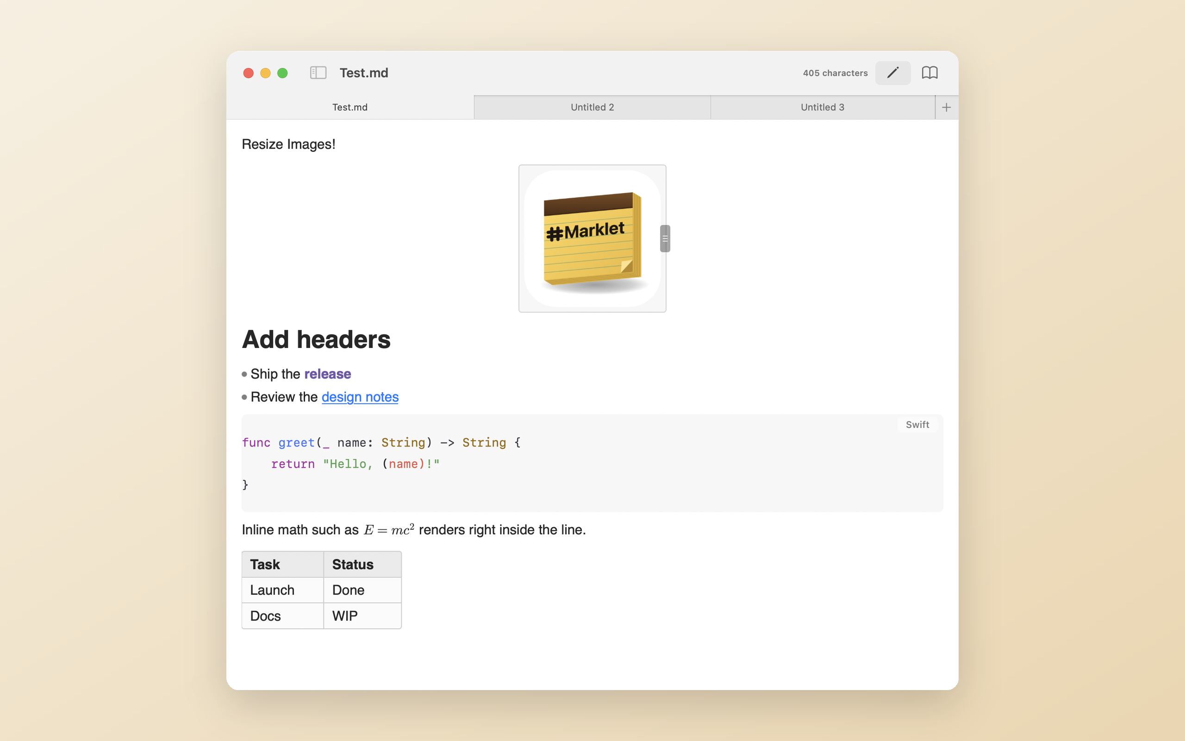
Task: Close the window with red button
Action: click(248, 73)
